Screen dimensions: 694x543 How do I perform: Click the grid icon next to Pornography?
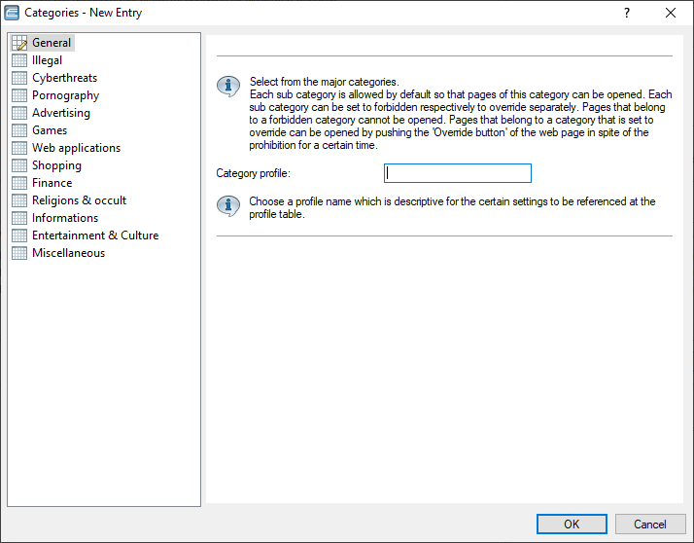point(19,95)
